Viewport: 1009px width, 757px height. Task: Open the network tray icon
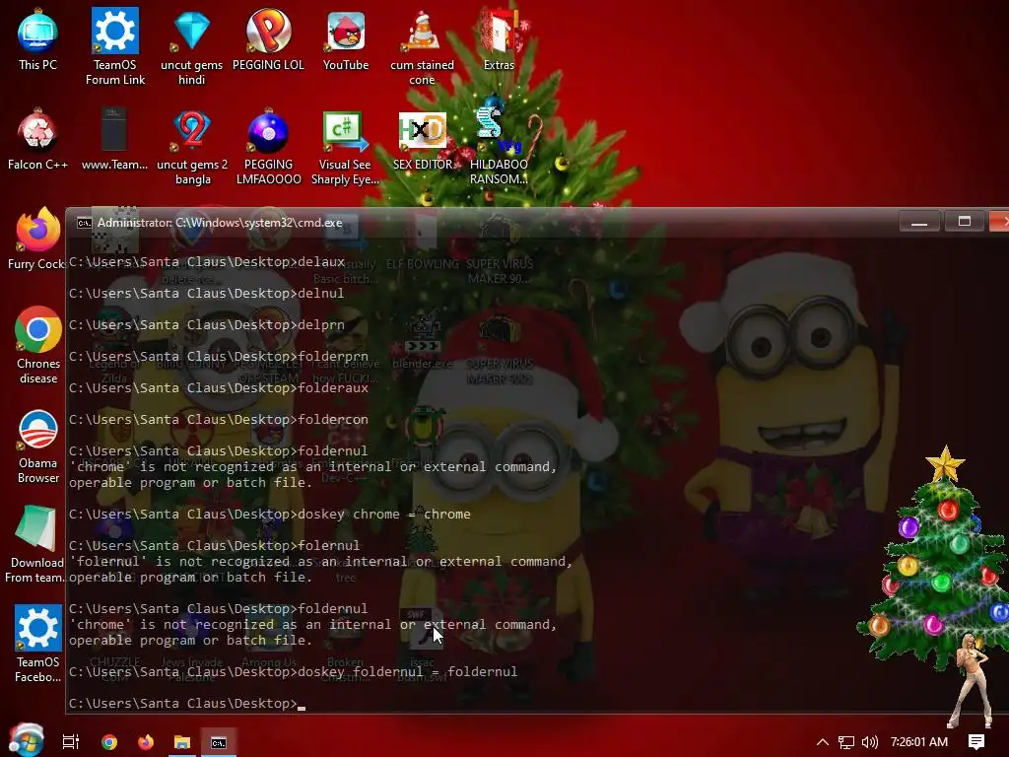point(846,742)
